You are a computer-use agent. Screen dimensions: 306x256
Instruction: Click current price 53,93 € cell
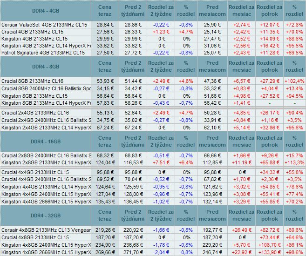pos(105,81)
